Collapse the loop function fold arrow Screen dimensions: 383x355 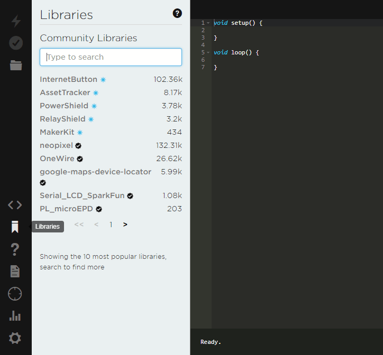(208, 53)
